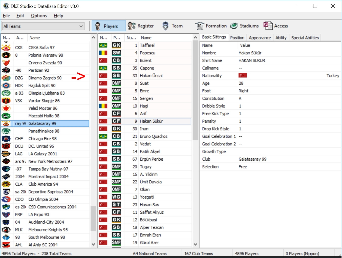Click player list scrollbar up arrow
Image resolution: width=342 pixels, height=258 pixels.
pyautogui.click(x=195, y=37)
